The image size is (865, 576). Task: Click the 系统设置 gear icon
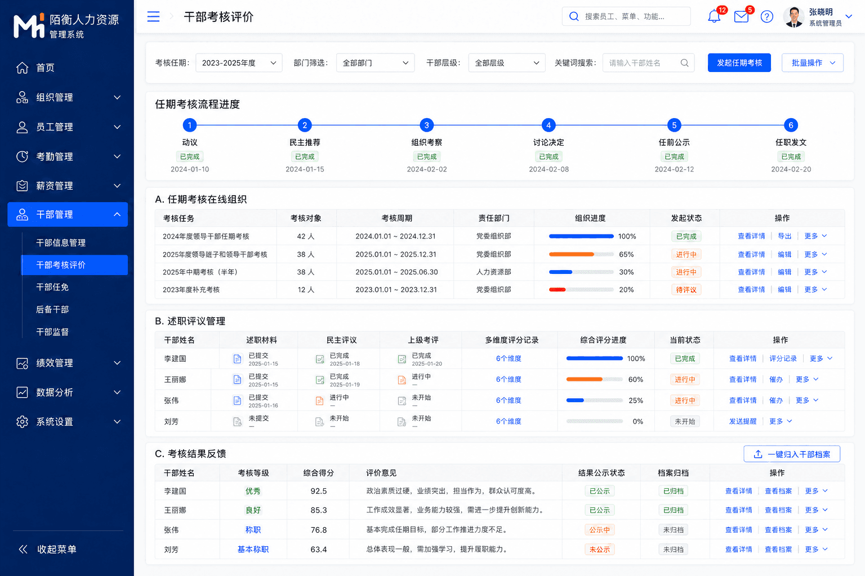coord(22,422)
